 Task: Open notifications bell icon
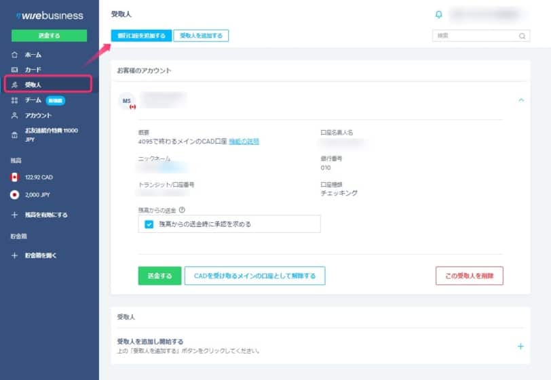(x=438, y=14)
